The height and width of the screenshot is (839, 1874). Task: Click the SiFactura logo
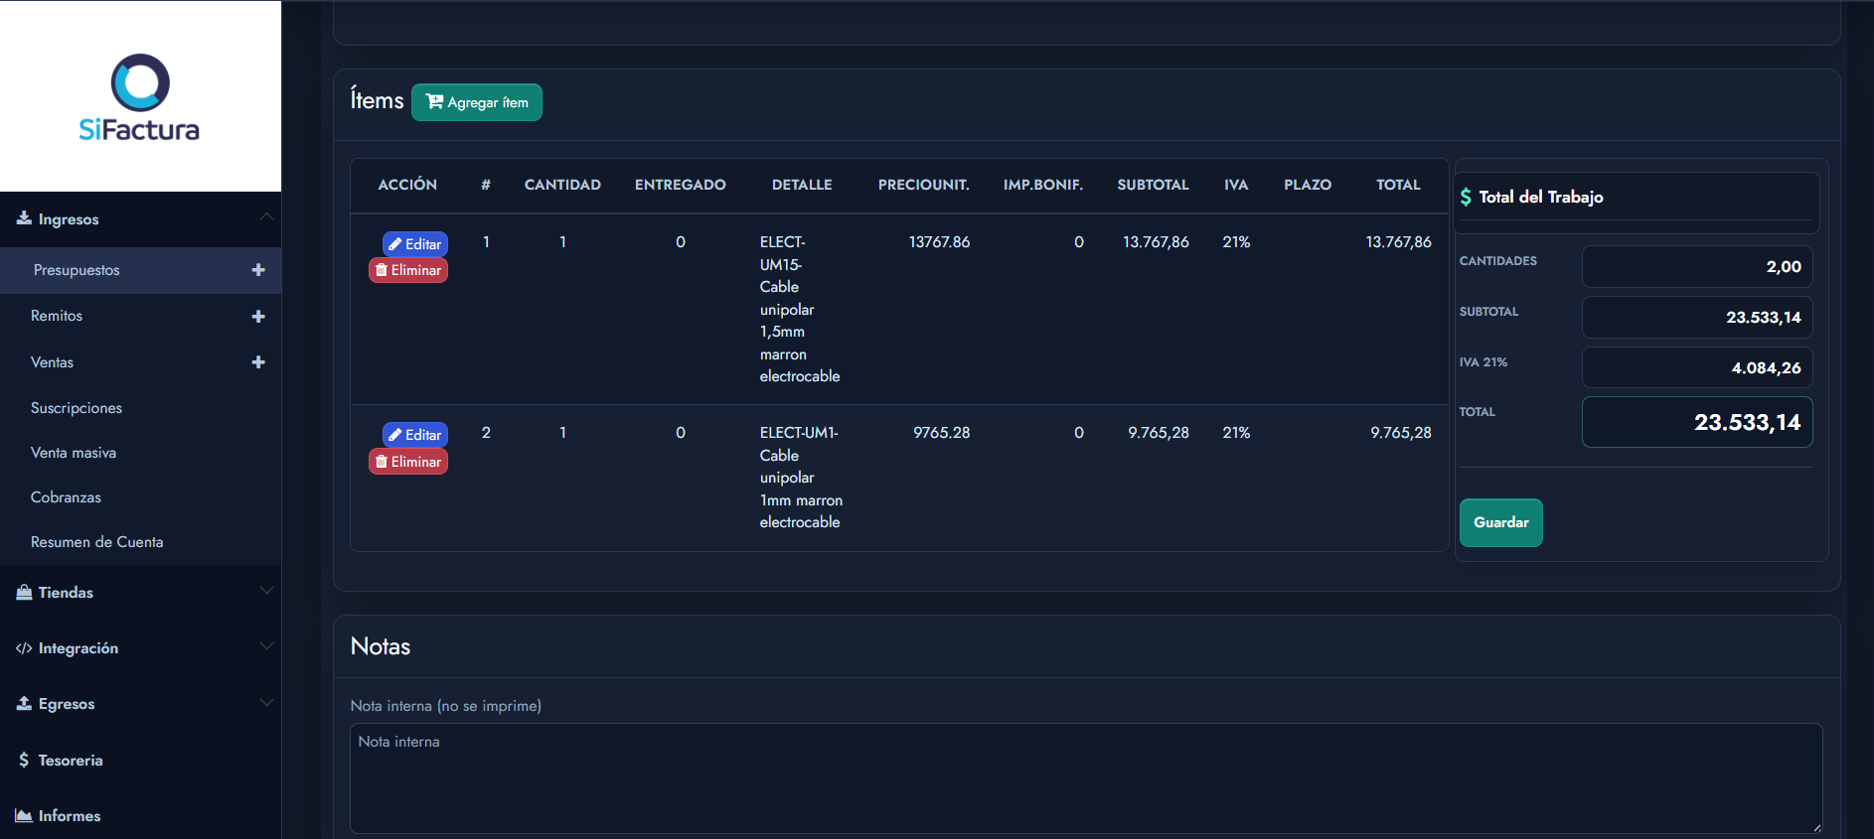click(140, 97)
